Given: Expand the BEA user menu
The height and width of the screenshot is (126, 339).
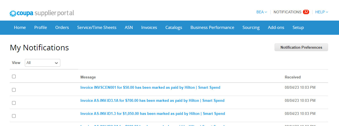Looking at the screenshot, I should [x=261, y=12].
